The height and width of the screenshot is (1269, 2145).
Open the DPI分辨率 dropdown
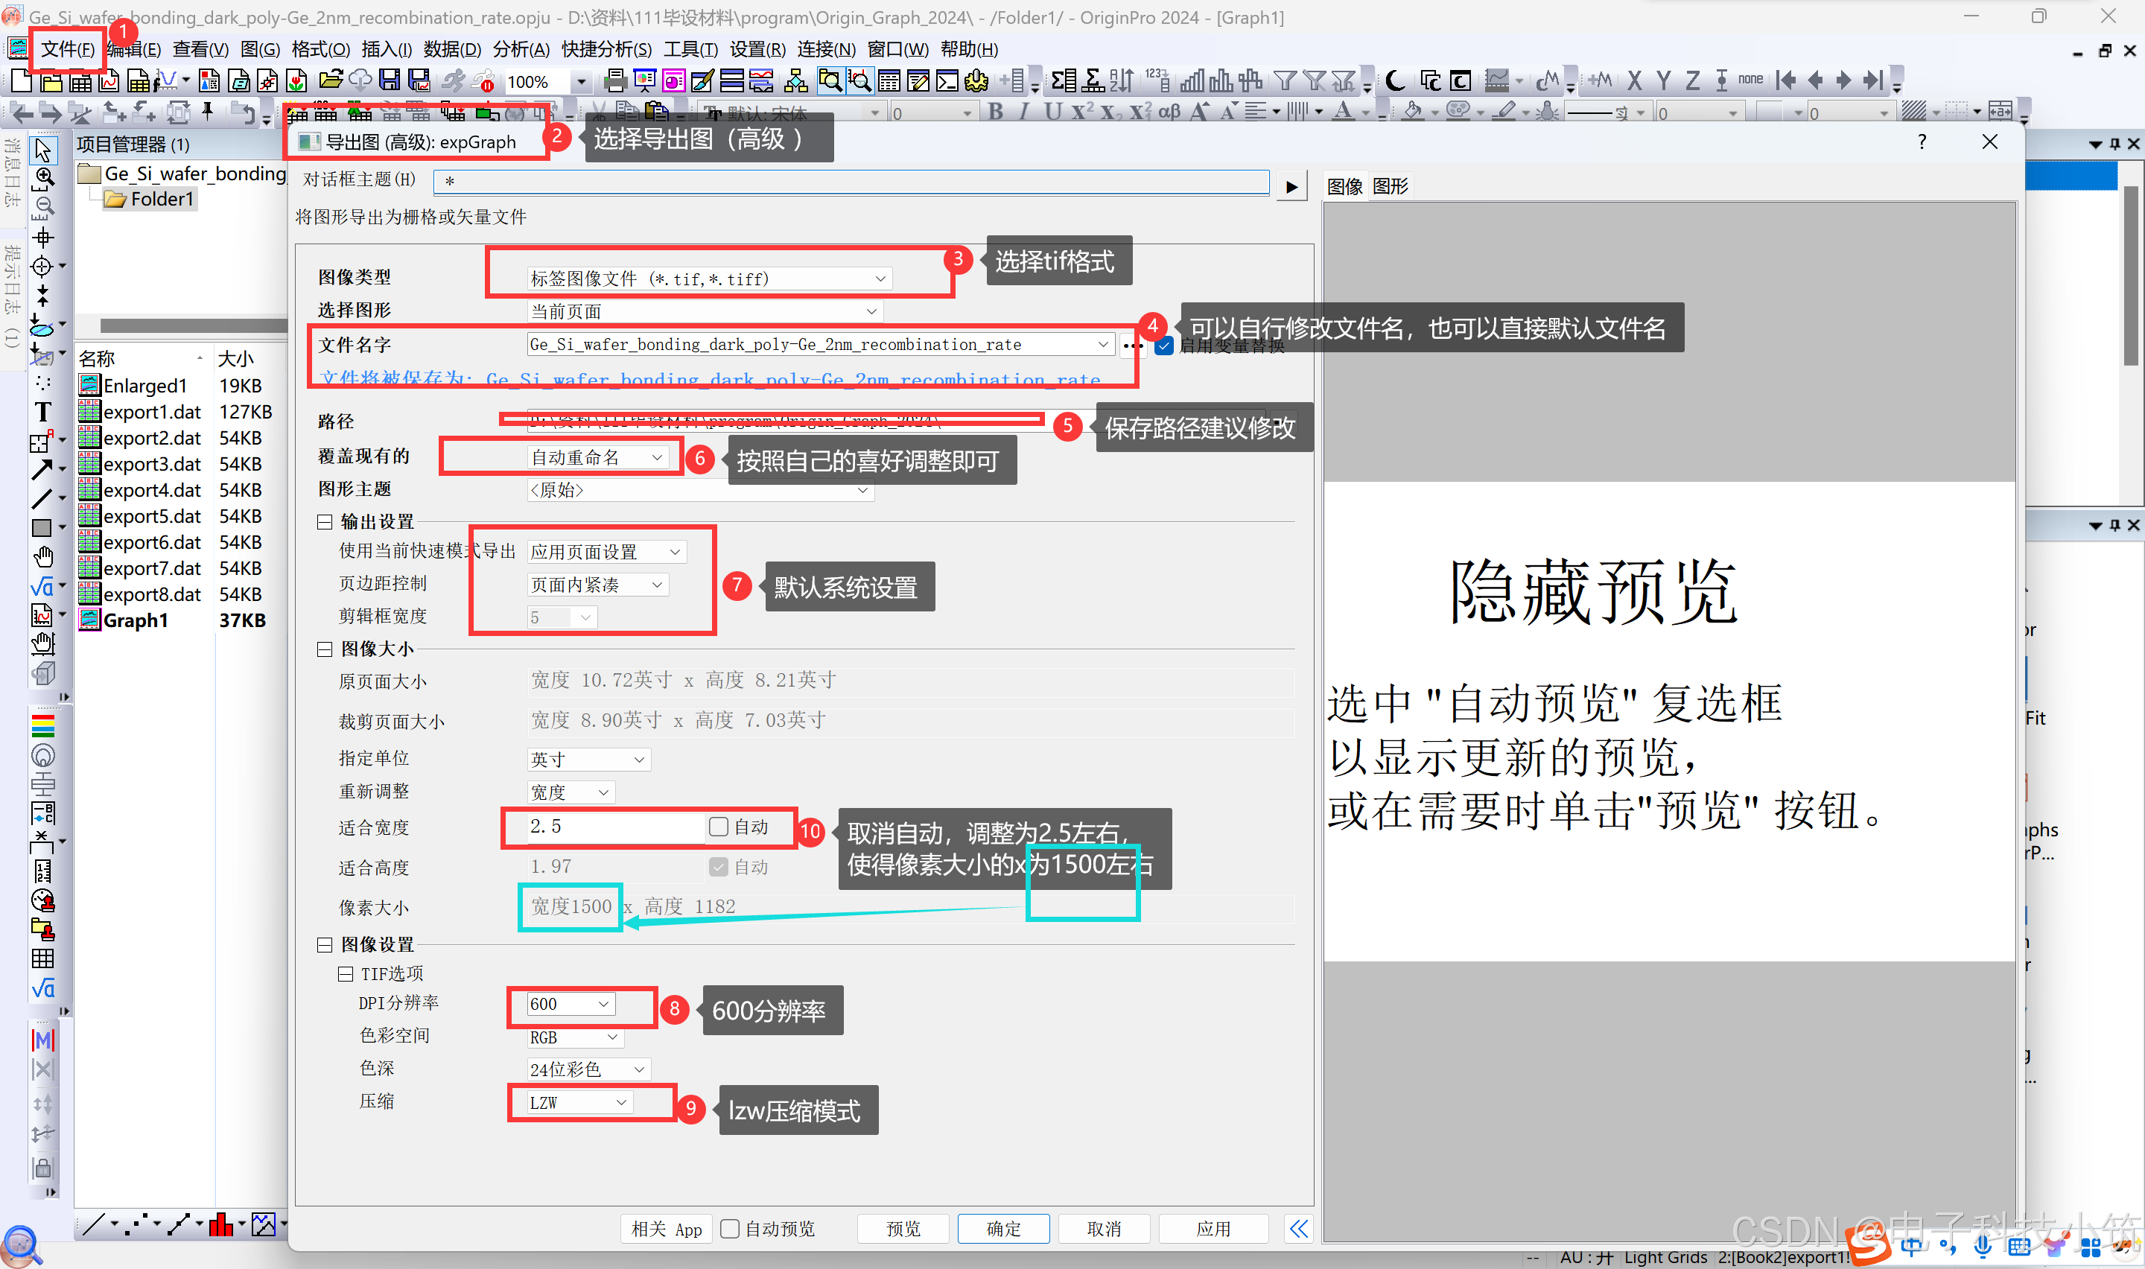(603, 1004)
